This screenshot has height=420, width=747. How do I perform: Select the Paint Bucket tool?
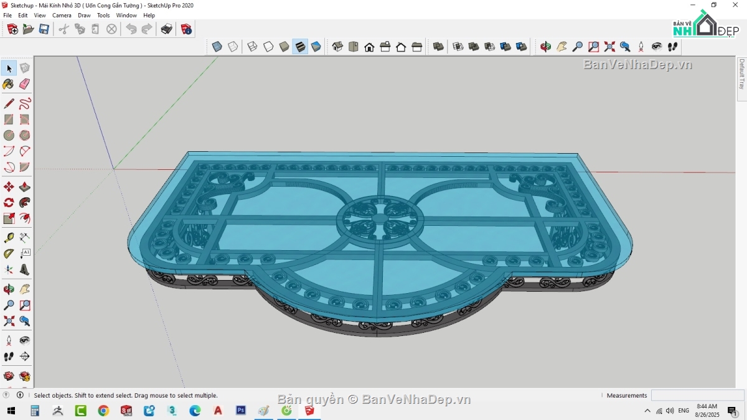tap(9, 83)
